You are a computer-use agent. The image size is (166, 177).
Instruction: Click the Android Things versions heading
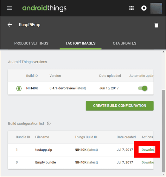(x=28, y=62)
